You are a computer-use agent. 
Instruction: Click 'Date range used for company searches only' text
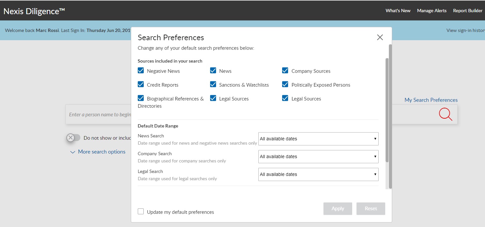[x=182, y=161]
